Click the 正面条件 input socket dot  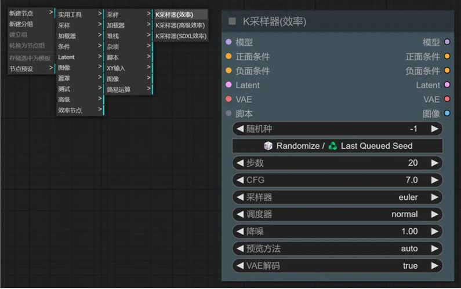pos(228,56)
